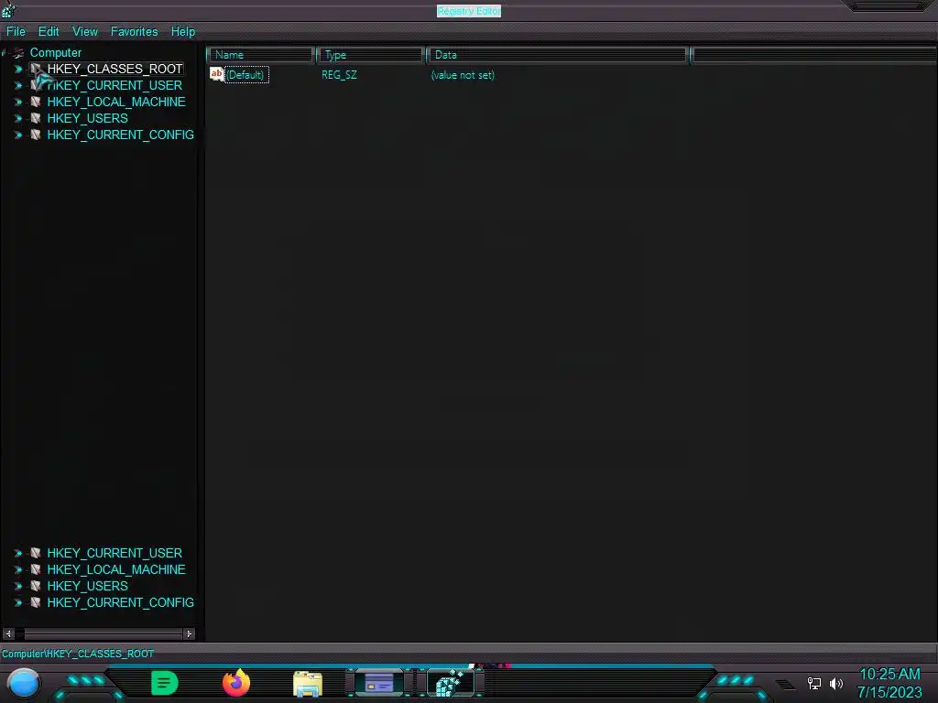This screenshot has width=938, height=703.
Task: Expand lower duplicate HKEY_LOCAL_MACHINE arrow near scrollbar
Action: [x=18, y=569]
